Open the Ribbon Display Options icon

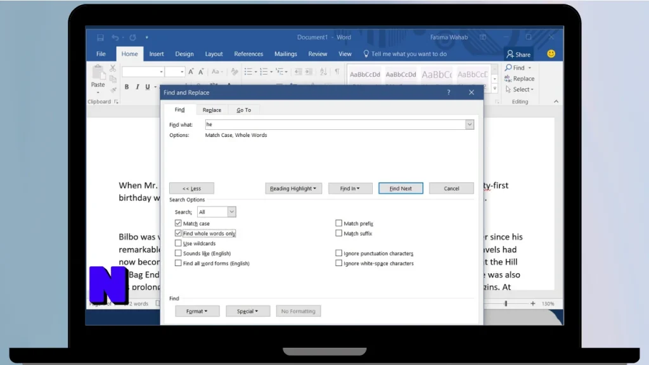(x=483, y=37)
